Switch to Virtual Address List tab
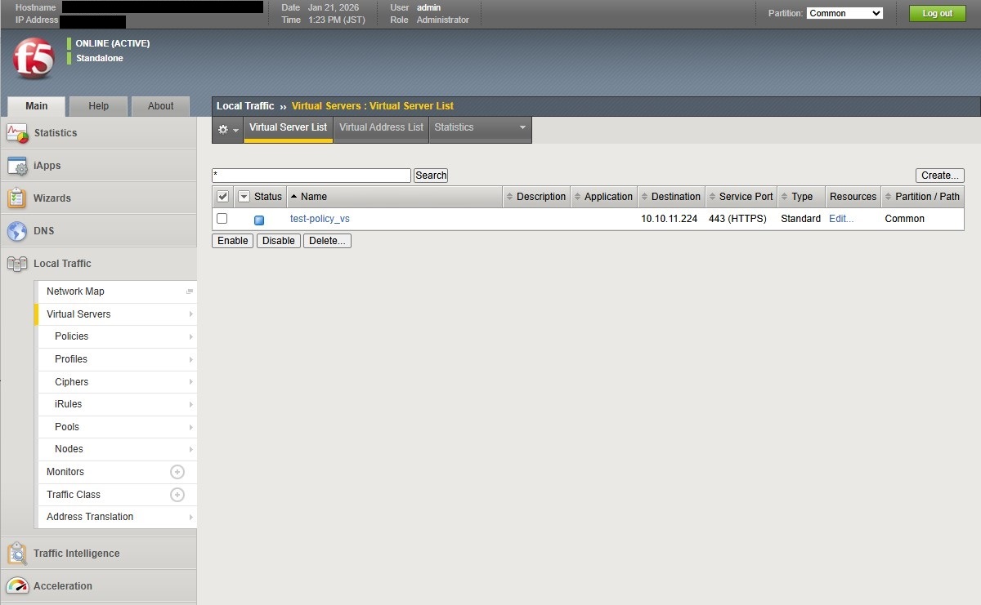The image size is (981, 605). [381, 127]
